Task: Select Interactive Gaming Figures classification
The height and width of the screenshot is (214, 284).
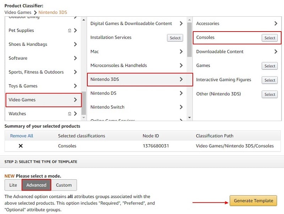Action: tap(269, 80)
